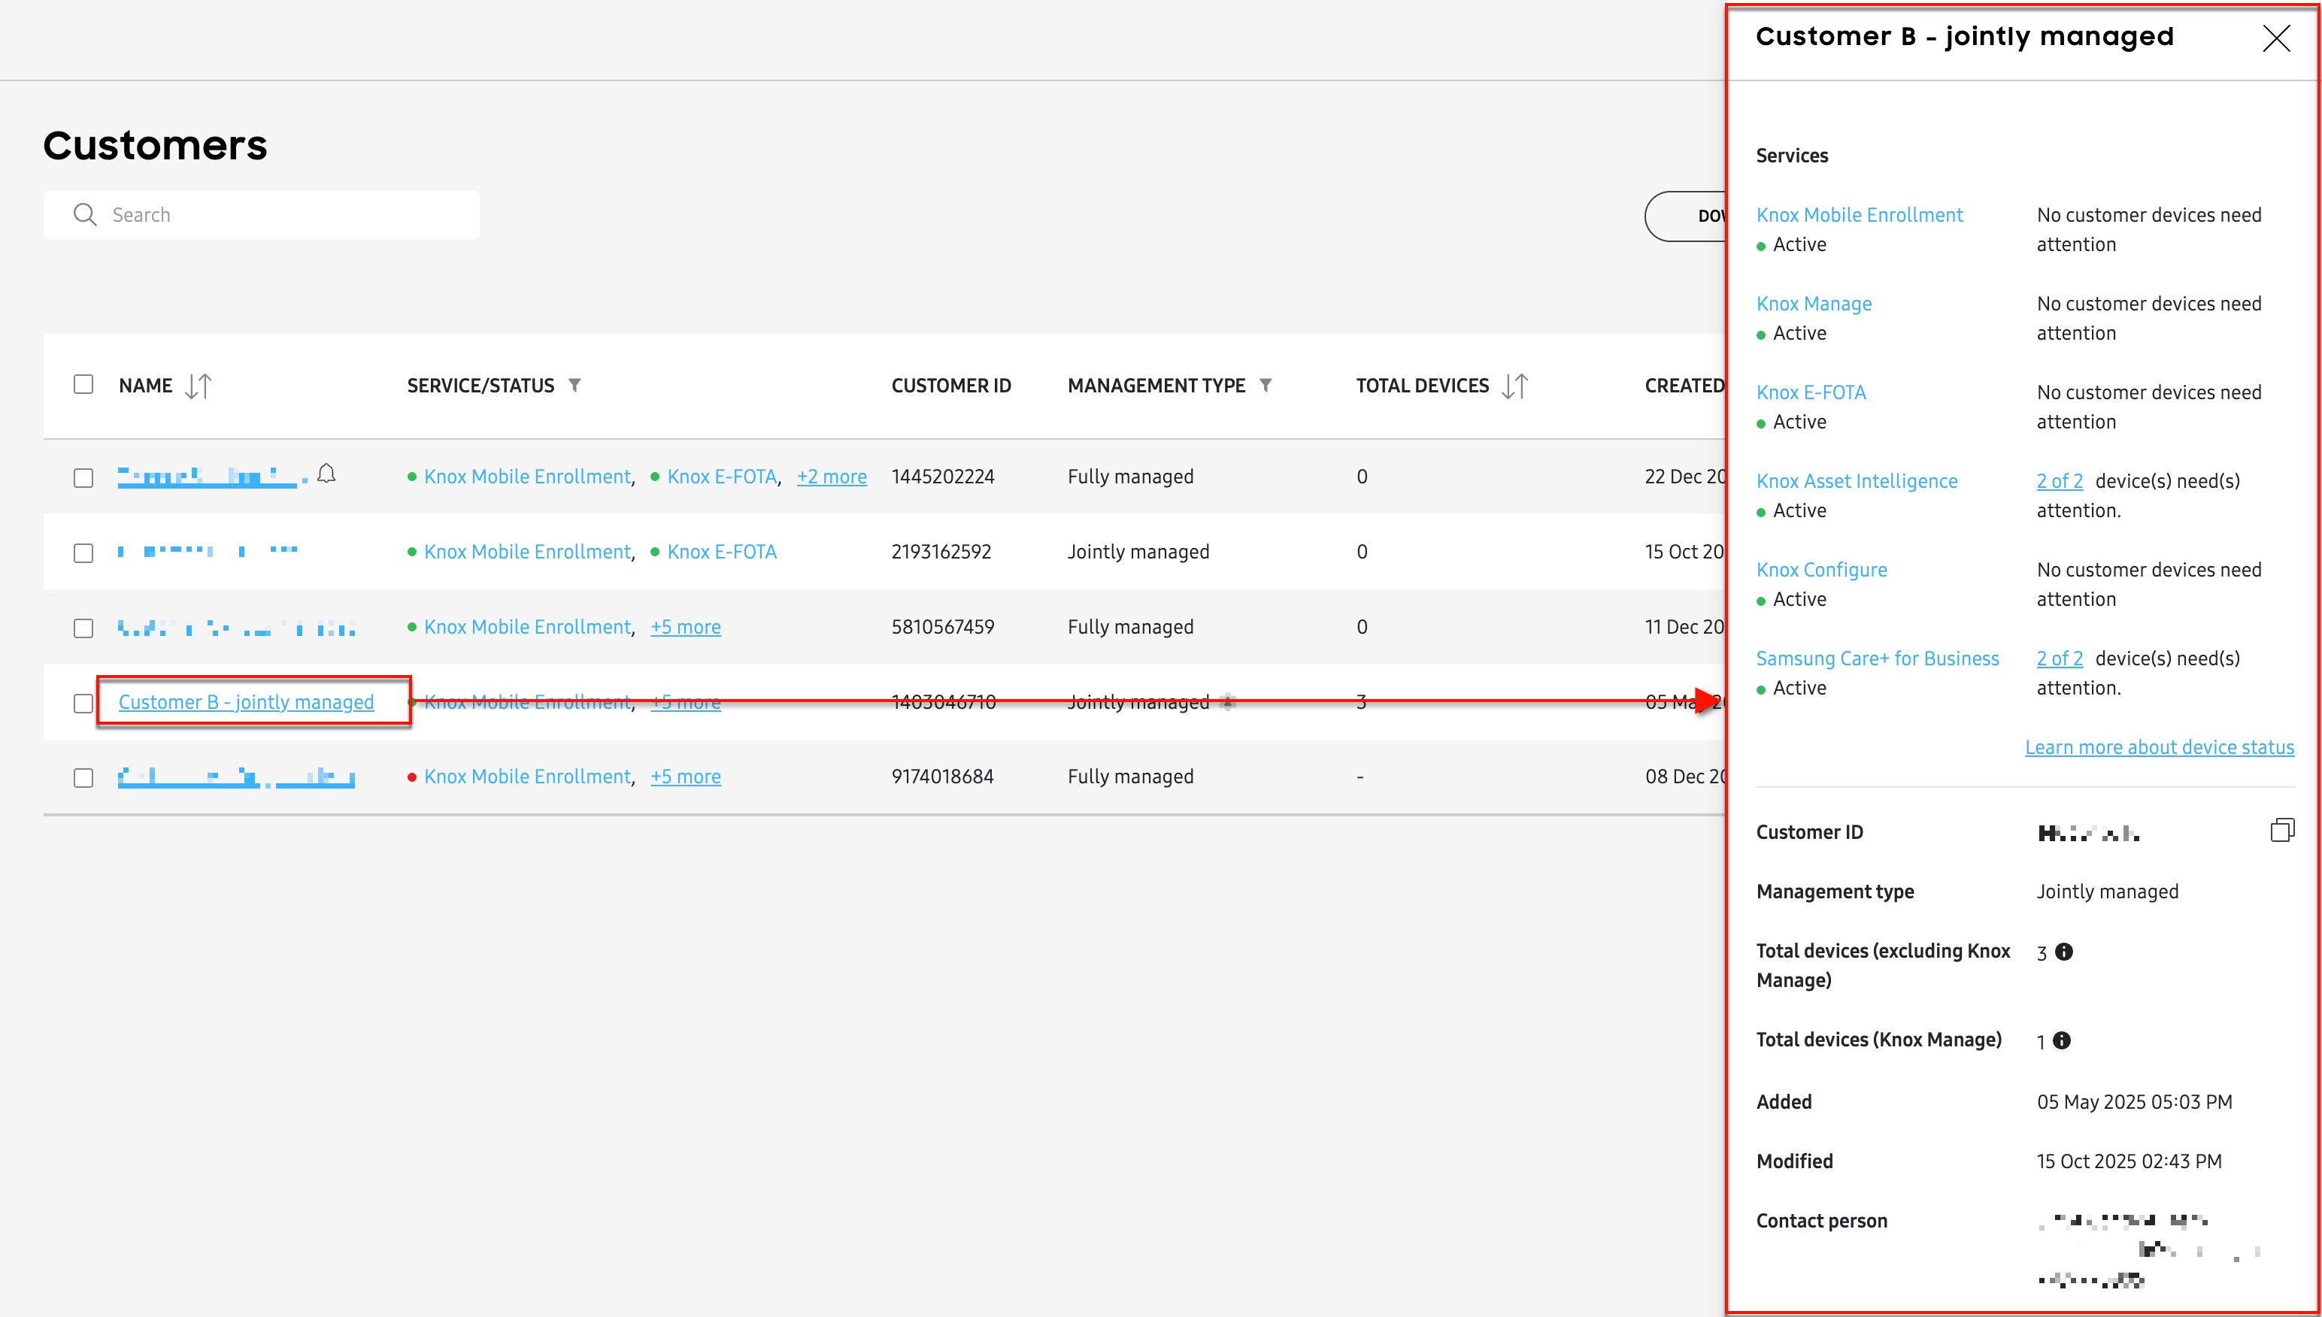Check the Customer B - jointly managed row checkbox
The height and width of the screenshot is (1317, 2322).
[x=83, y=703]
